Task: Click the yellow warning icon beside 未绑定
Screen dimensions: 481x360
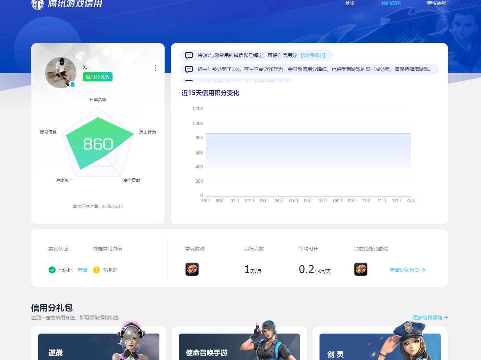Action: point(97,270)
